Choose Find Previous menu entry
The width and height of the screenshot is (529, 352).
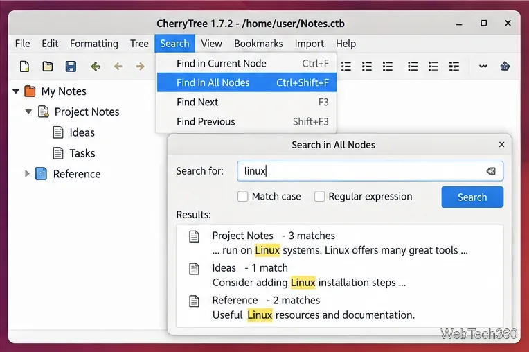246,121
